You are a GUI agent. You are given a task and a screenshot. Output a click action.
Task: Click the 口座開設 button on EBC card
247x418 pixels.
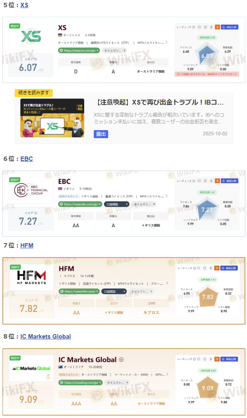click(x=117, y=204)
